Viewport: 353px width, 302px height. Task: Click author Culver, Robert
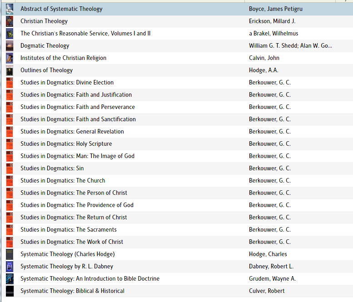click(x=267, y=291)
